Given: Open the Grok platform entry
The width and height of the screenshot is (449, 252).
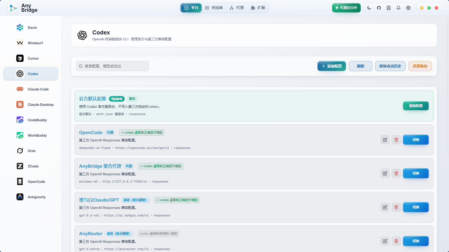Looking at the screenshot, I should tap(31, 151).
